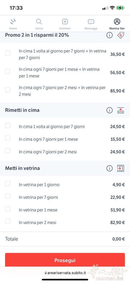Tap the Inserisci plus icon

(x=65, y=22)
